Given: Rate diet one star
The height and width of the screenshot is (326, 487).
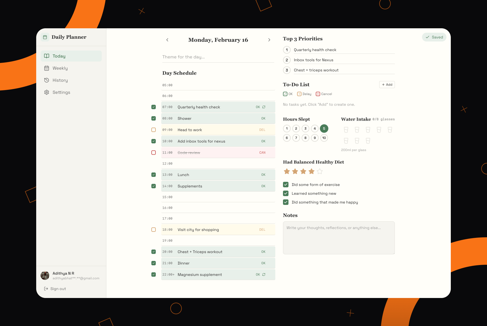Looking at the screenshot, I should tap(287, 171).
